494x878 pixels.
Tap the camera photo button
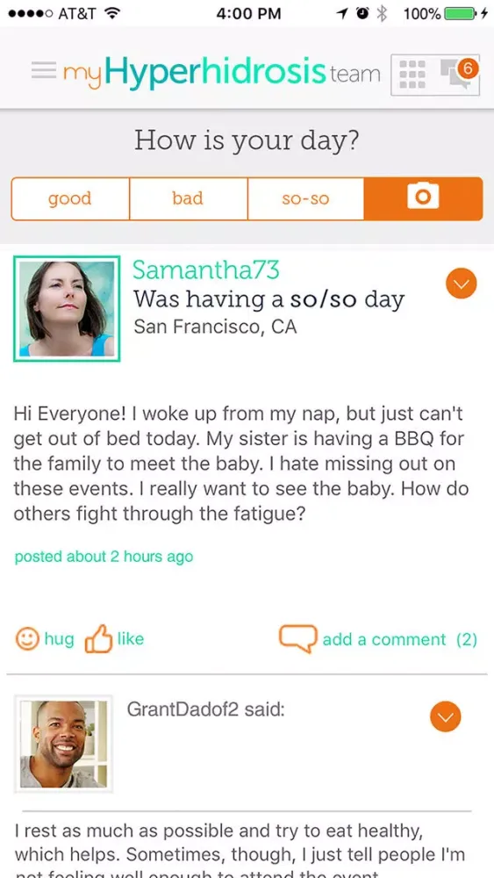[x=423, y=198]
